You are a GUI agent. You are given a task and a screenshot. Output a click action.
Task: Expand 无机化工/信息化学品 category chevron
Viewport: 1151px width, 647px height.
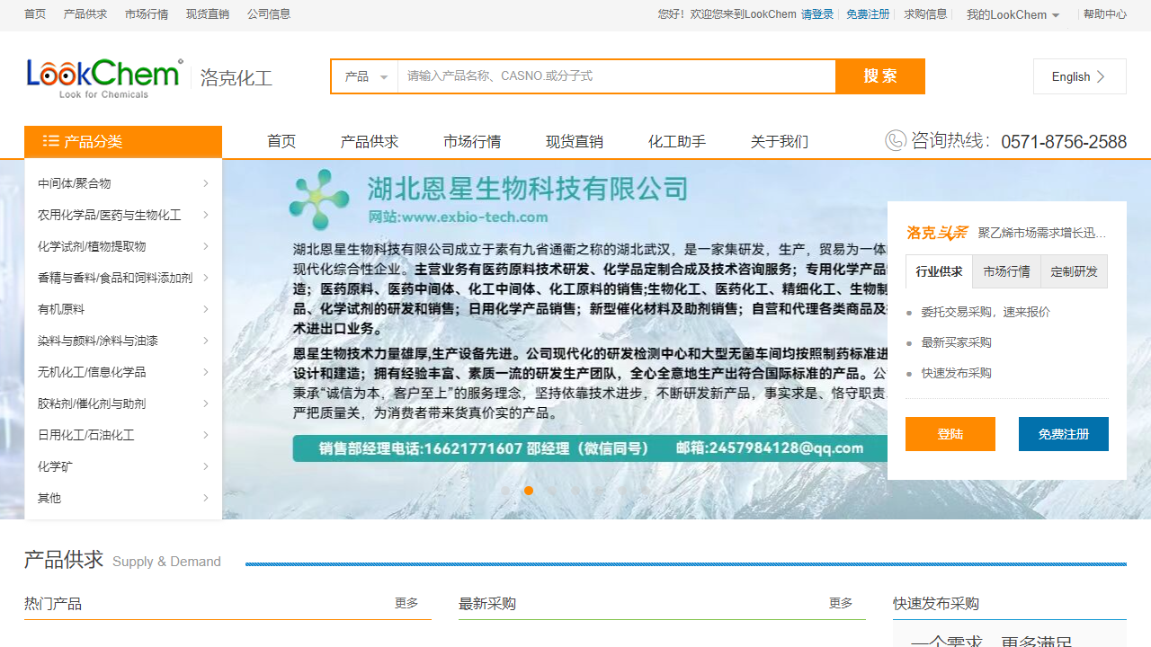[206, 372]
